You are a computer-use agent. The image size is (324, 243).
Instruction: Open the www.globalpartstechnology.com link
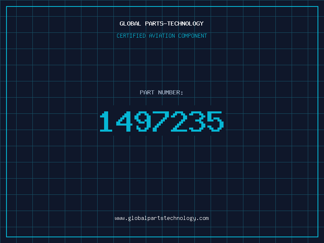coord(162,218)
